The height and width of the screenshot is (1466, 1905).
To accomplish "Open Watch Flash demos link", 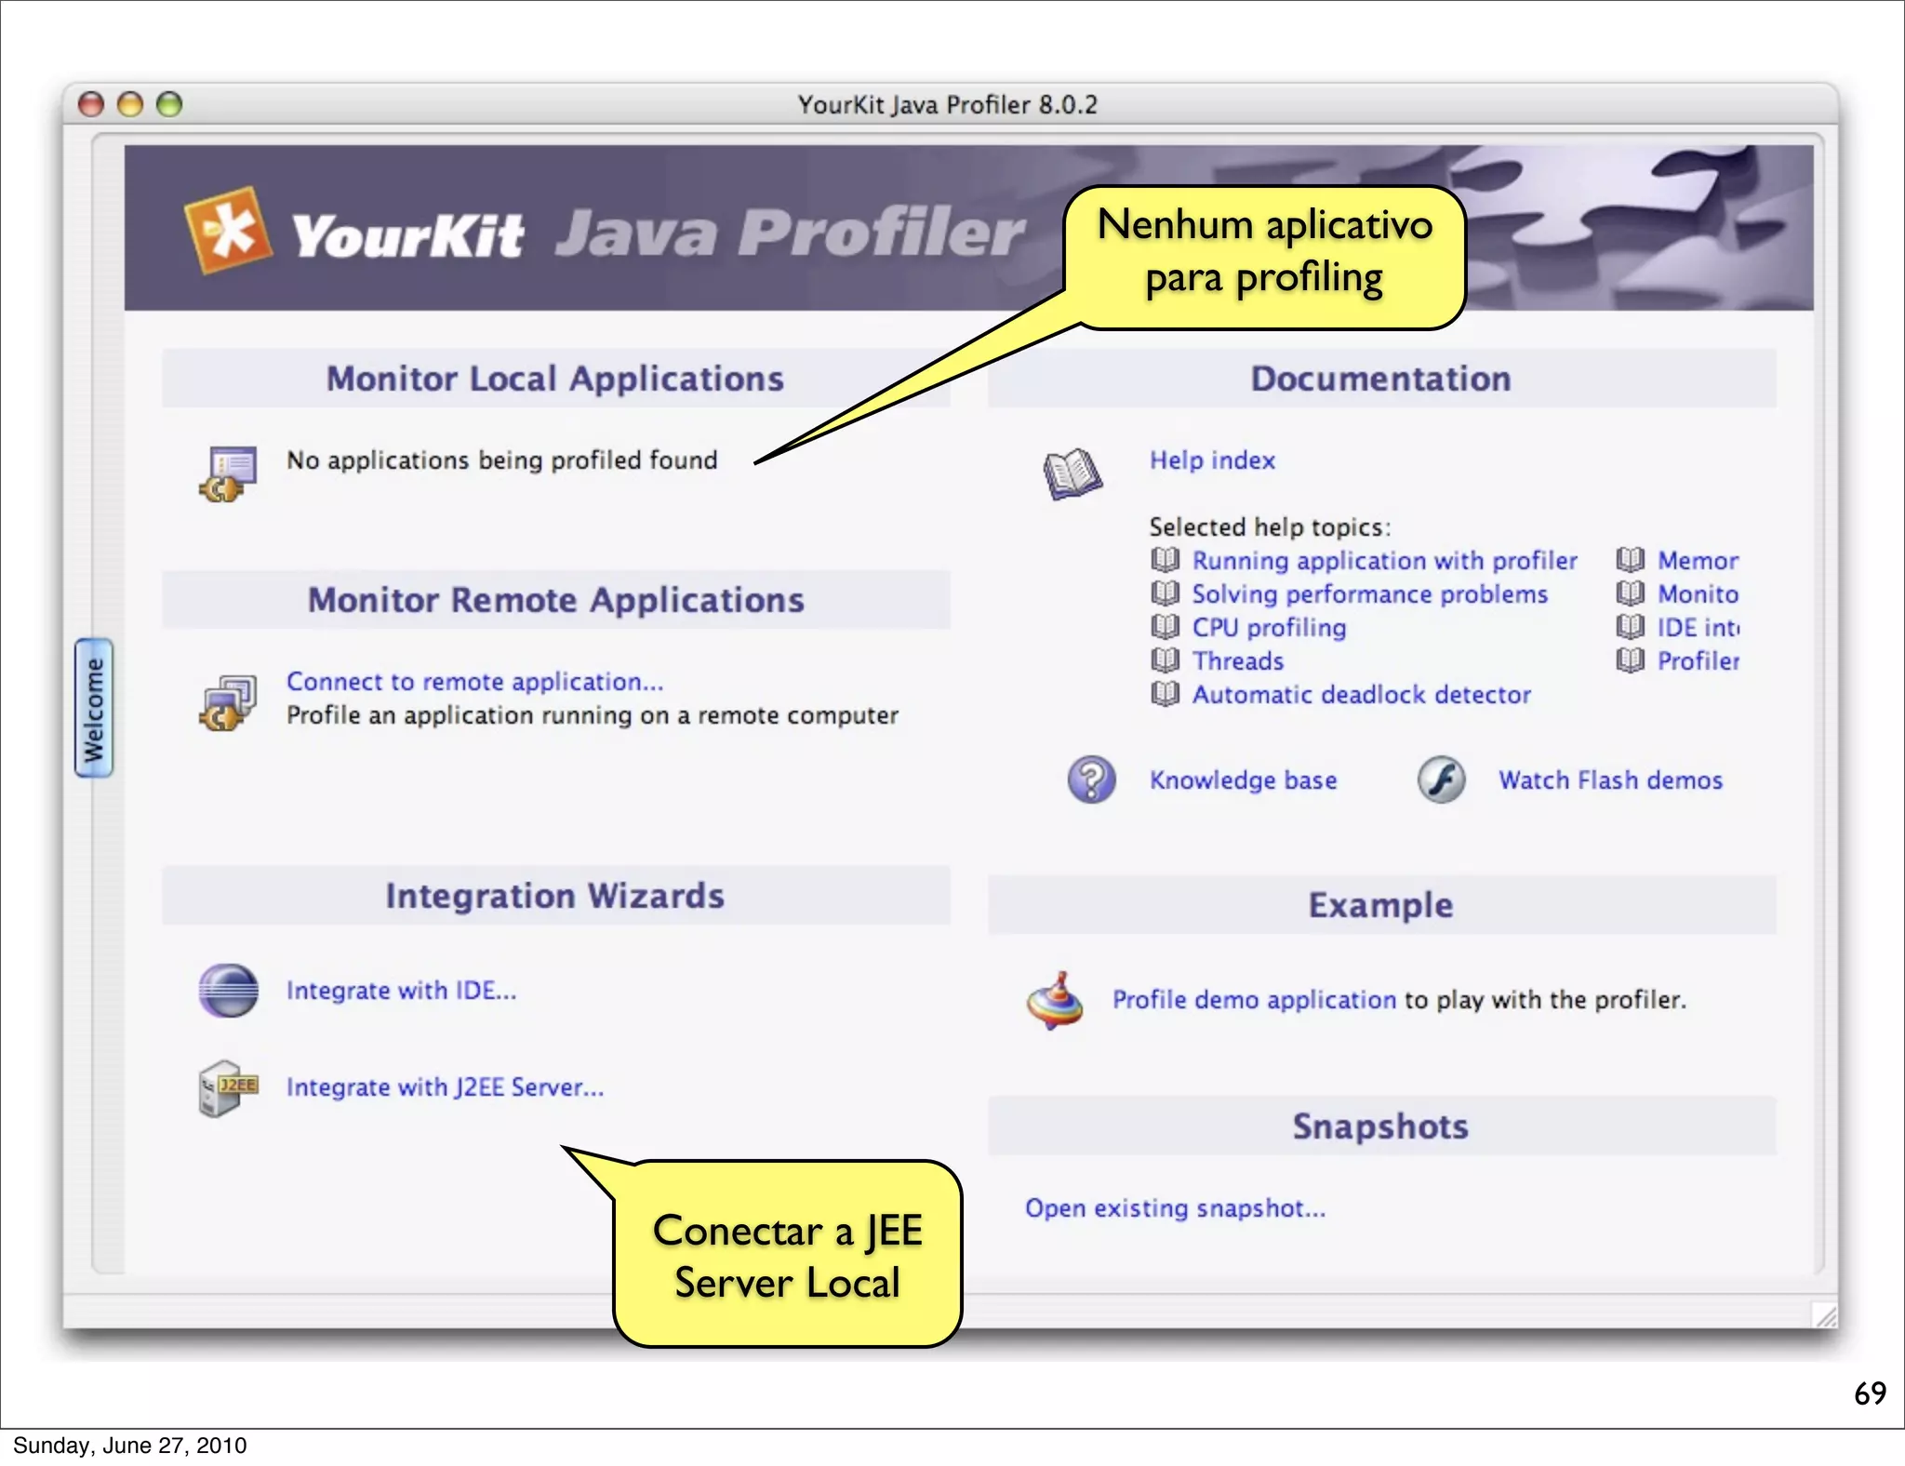I will pyautogui.click(x=1611, y=780).
